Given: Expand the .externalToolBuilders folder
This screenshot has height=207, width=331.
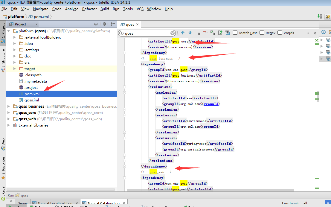Looking at the screenshot, I should (x=14, y=37).
